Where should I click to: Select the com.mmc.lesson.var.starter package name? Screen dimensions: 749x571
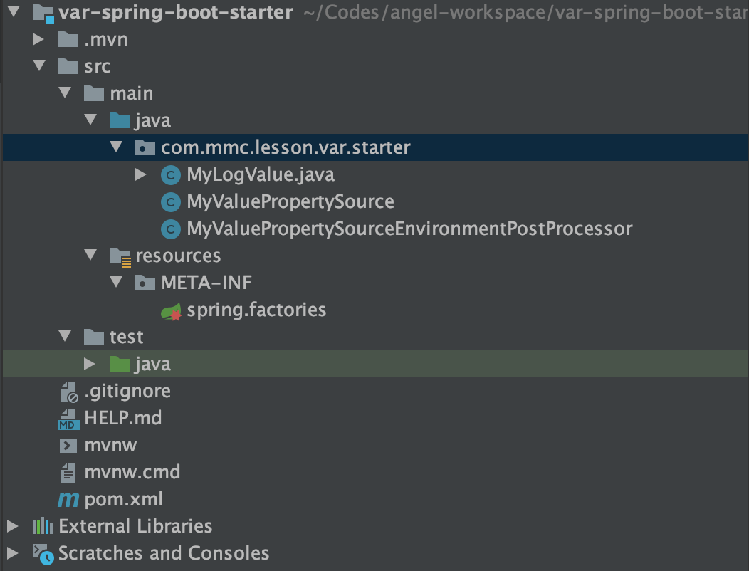pyautogui.click(x=286, y=147)
